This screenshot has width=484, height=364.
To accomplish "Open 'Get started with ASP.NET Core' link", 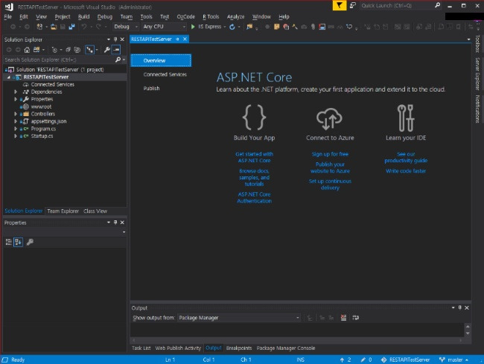I will pos(254,157).
